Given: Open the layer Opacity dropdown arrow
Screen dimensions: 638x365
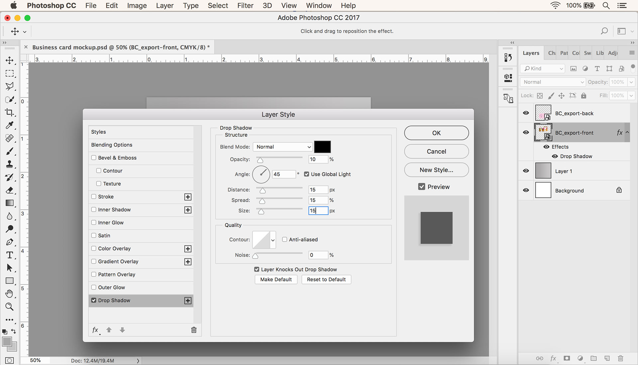Looking at the screenshot, I should coord(631,82).
